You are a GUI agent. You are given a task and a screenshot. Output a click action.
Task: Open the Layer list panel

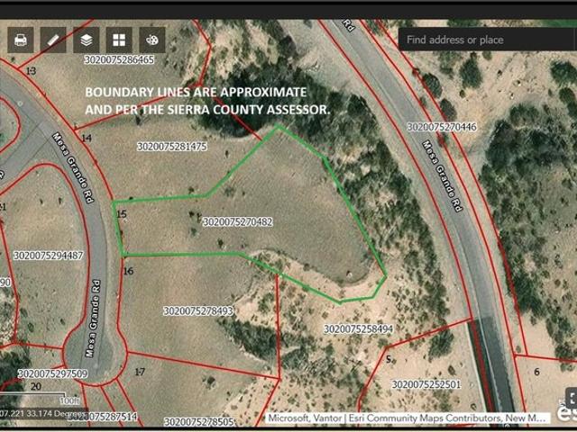87,40
